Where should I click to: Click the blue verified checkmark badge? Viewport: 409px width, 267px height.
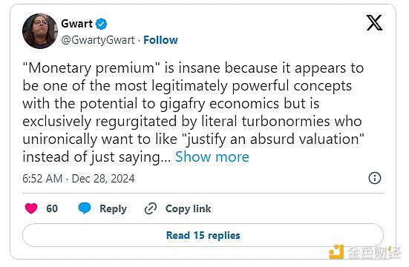coord(101,24)
